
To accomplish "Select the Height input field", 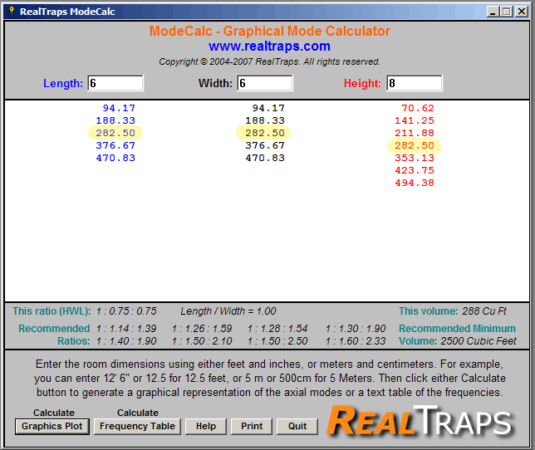I will (414, 83).
